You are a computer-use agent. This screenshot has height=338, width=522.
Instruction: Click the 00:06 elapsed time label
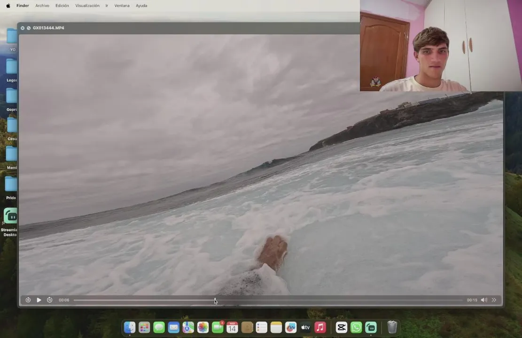[x=64, y=300]
